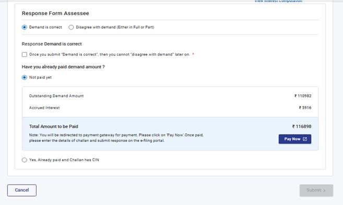343x205 pixels.
Task: Choose 'Disagree with demand (Either in Full or Part)'
Action: [71, 27]
